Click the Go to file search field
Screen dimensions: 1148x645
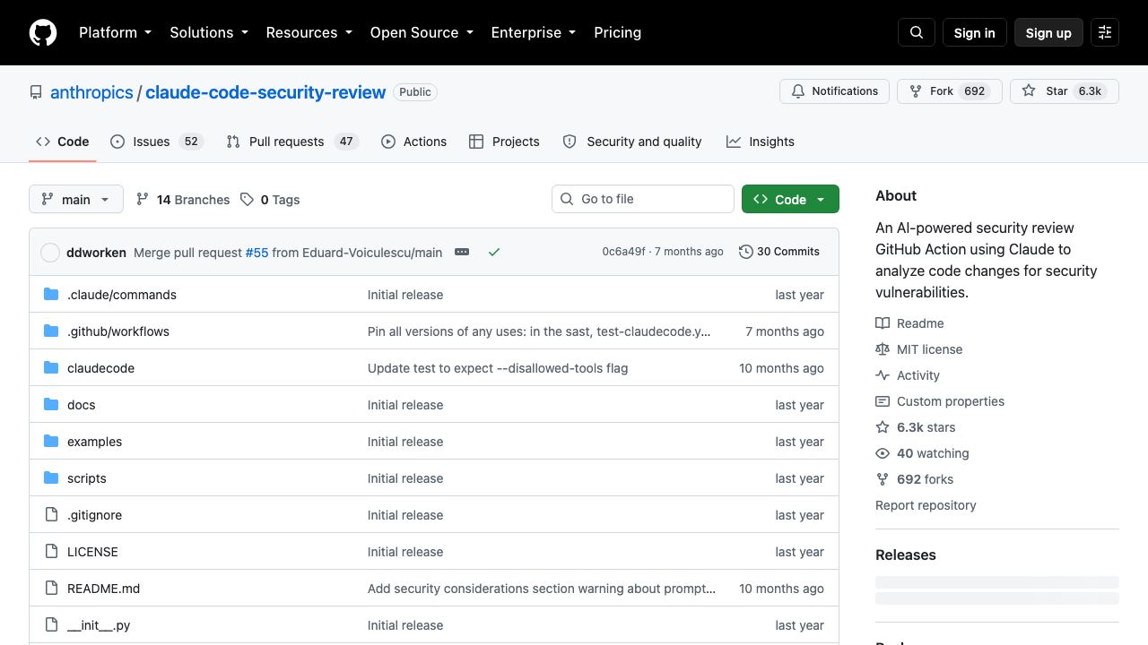click(643, 199)
